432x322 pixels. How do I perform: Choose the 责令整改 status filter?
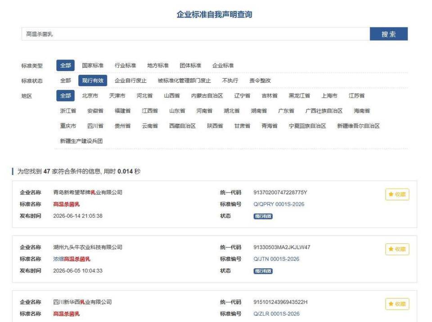260,80
